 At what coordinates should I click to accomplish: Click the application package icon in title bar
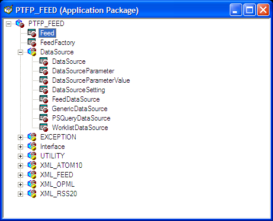(8, 9)
